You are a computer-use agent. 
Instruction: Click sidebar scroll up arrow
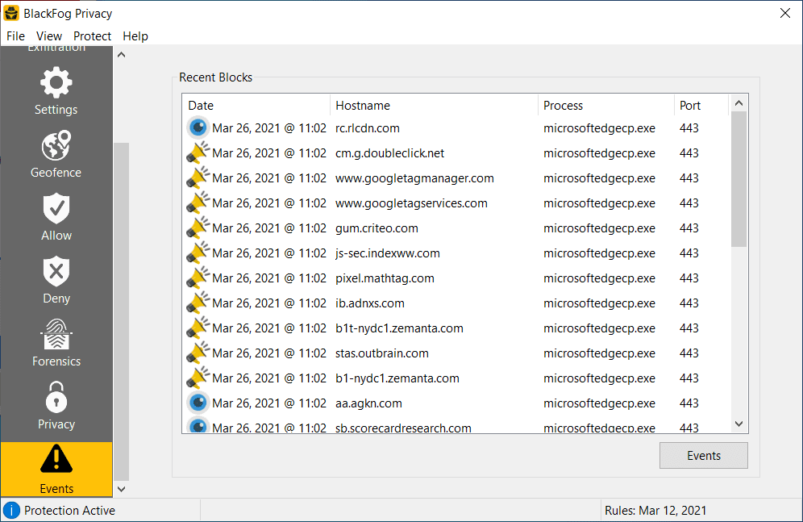122,55
